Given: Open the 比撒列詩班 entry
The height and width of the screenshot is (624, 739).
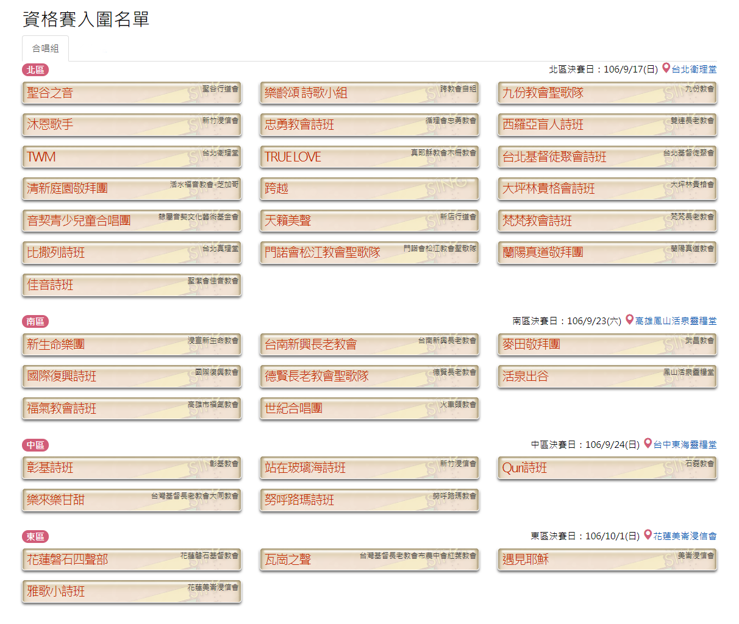Looking at the screenshot, I should pos(132,253).
